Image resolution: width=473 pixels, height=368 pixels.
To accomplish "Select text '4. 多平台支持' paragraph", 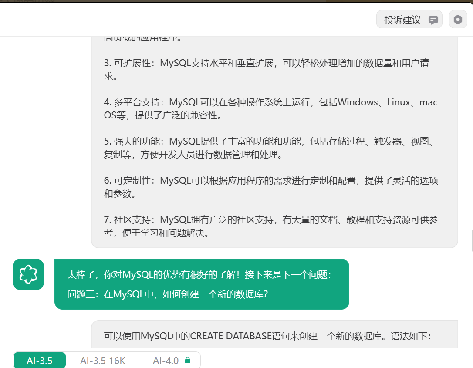I will click(x=270, y=108).
